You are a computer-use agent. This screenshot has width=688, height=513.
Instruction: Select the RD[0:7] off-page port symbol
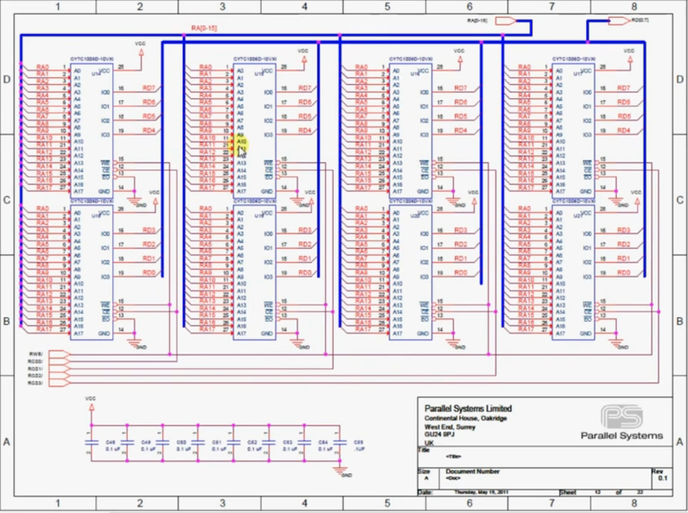[x=619, y=21]
